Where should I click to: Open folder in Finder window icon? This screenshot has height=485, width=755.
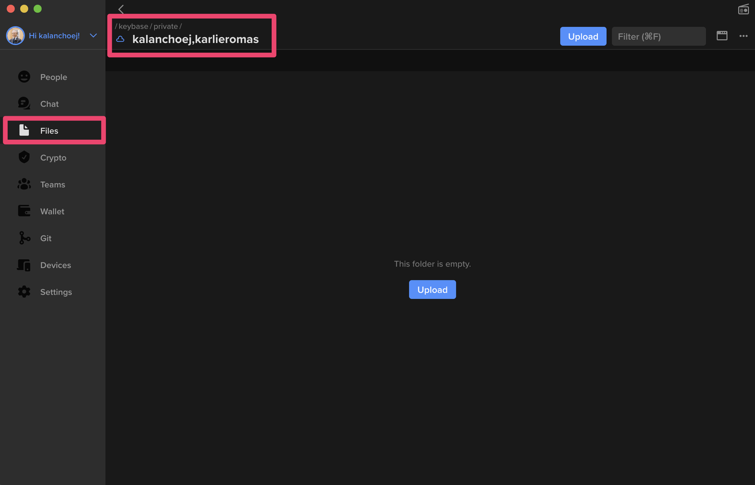(x=722, y=36)
